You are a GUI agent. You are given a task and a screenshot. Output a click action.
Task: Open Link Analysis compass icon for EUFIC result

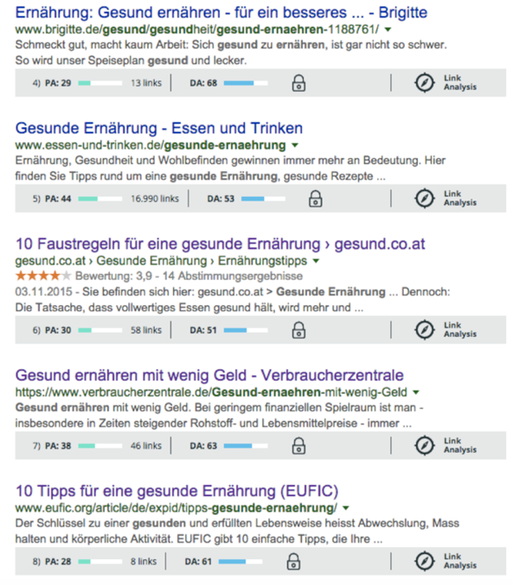pos(424,561)
